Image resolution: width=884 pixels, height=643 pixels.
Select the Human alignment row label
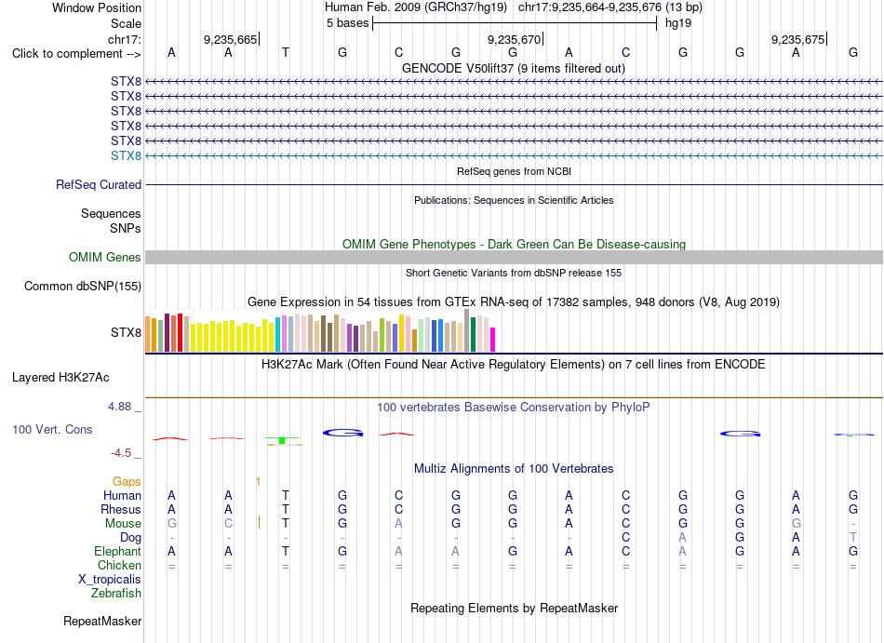tap(122, 495)
